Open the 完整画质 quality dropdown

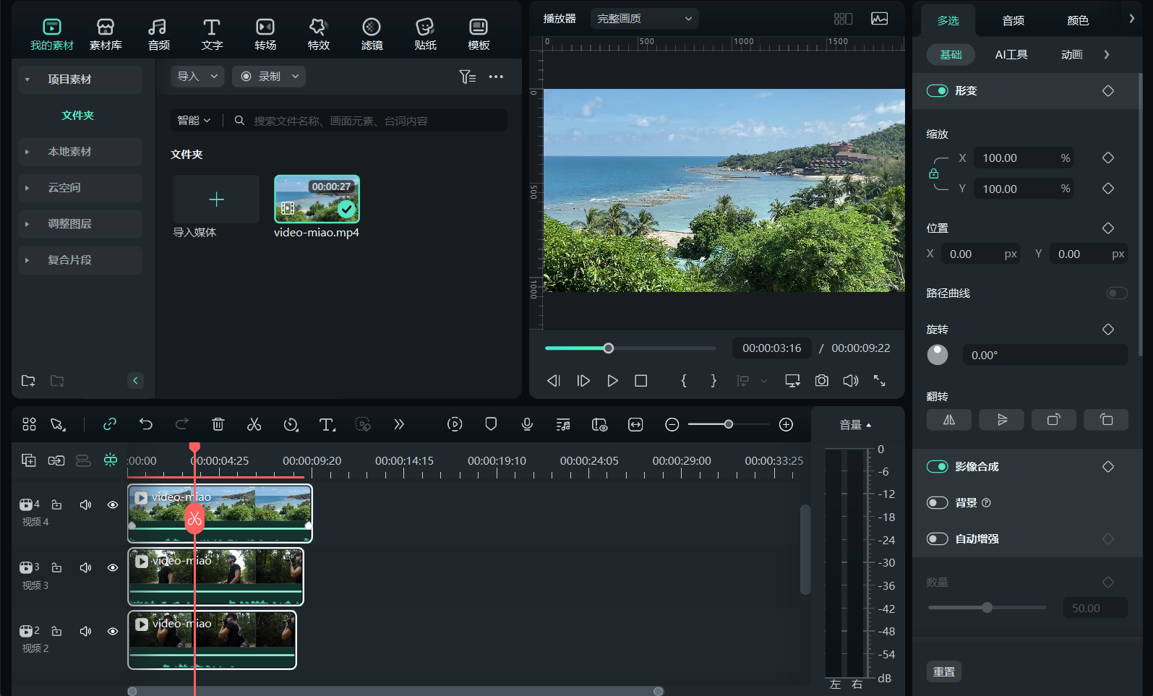coord(643,19)
